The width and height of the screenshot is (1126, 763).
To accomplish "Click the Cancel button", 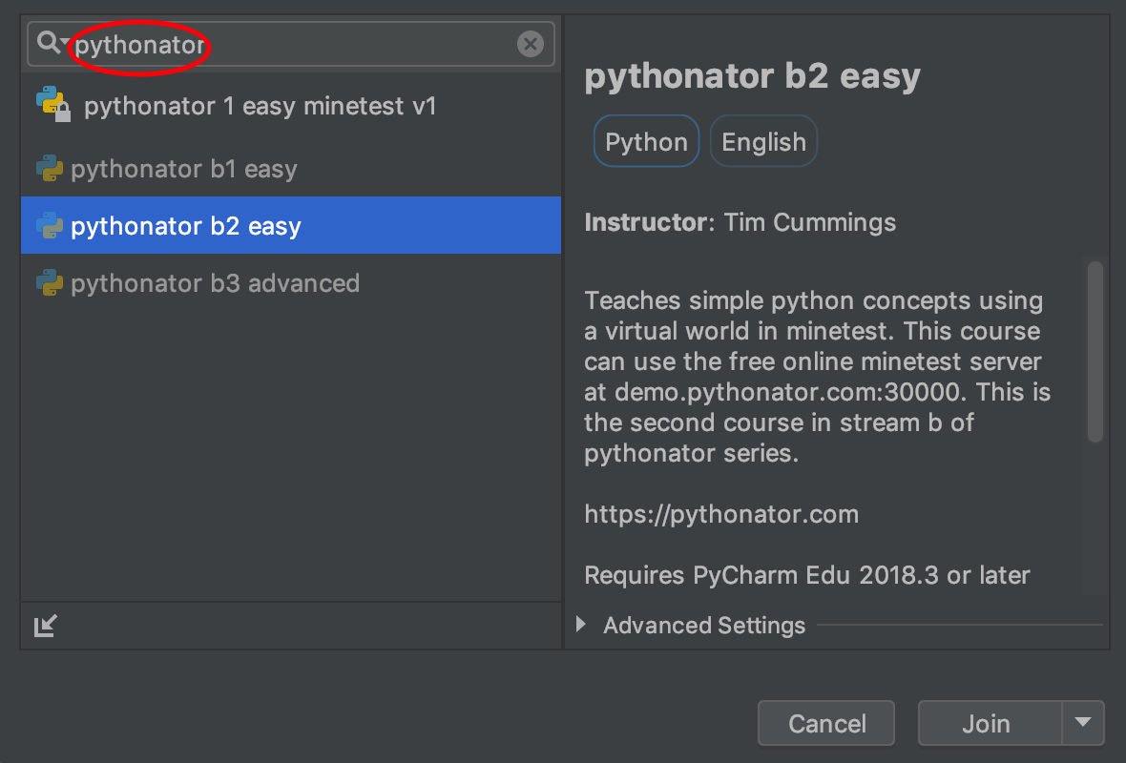I will click(825, 724).
